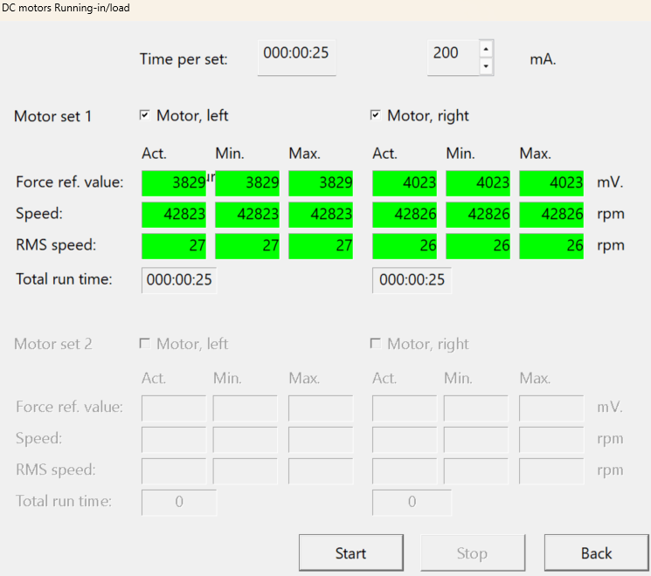The width and height of the screenshot is (651, 576).
Task: Select left motor Max. speed 42823
Action: pyautogui.click(x=321, y=215)
